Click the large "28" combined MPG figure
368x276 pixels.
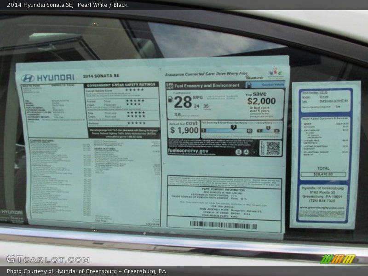[x=183, y=102]
